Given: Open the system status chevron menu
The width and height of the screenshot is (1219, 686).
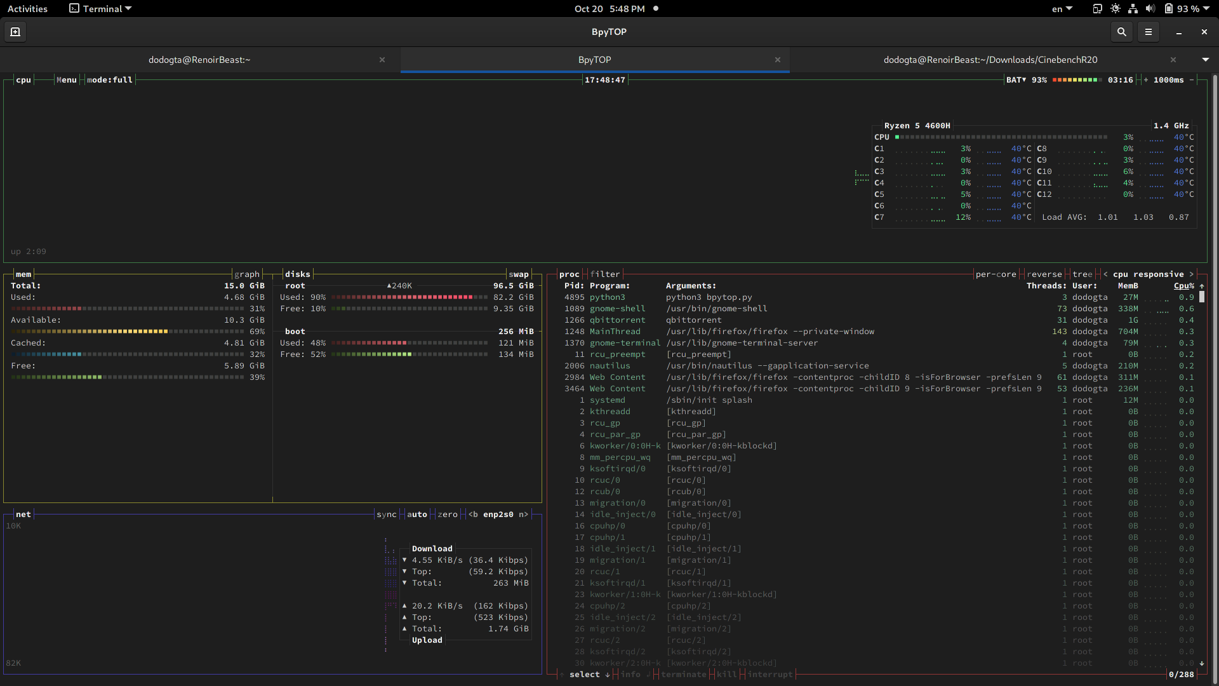Looking at the screenshot, I should tap(1206, 8).
